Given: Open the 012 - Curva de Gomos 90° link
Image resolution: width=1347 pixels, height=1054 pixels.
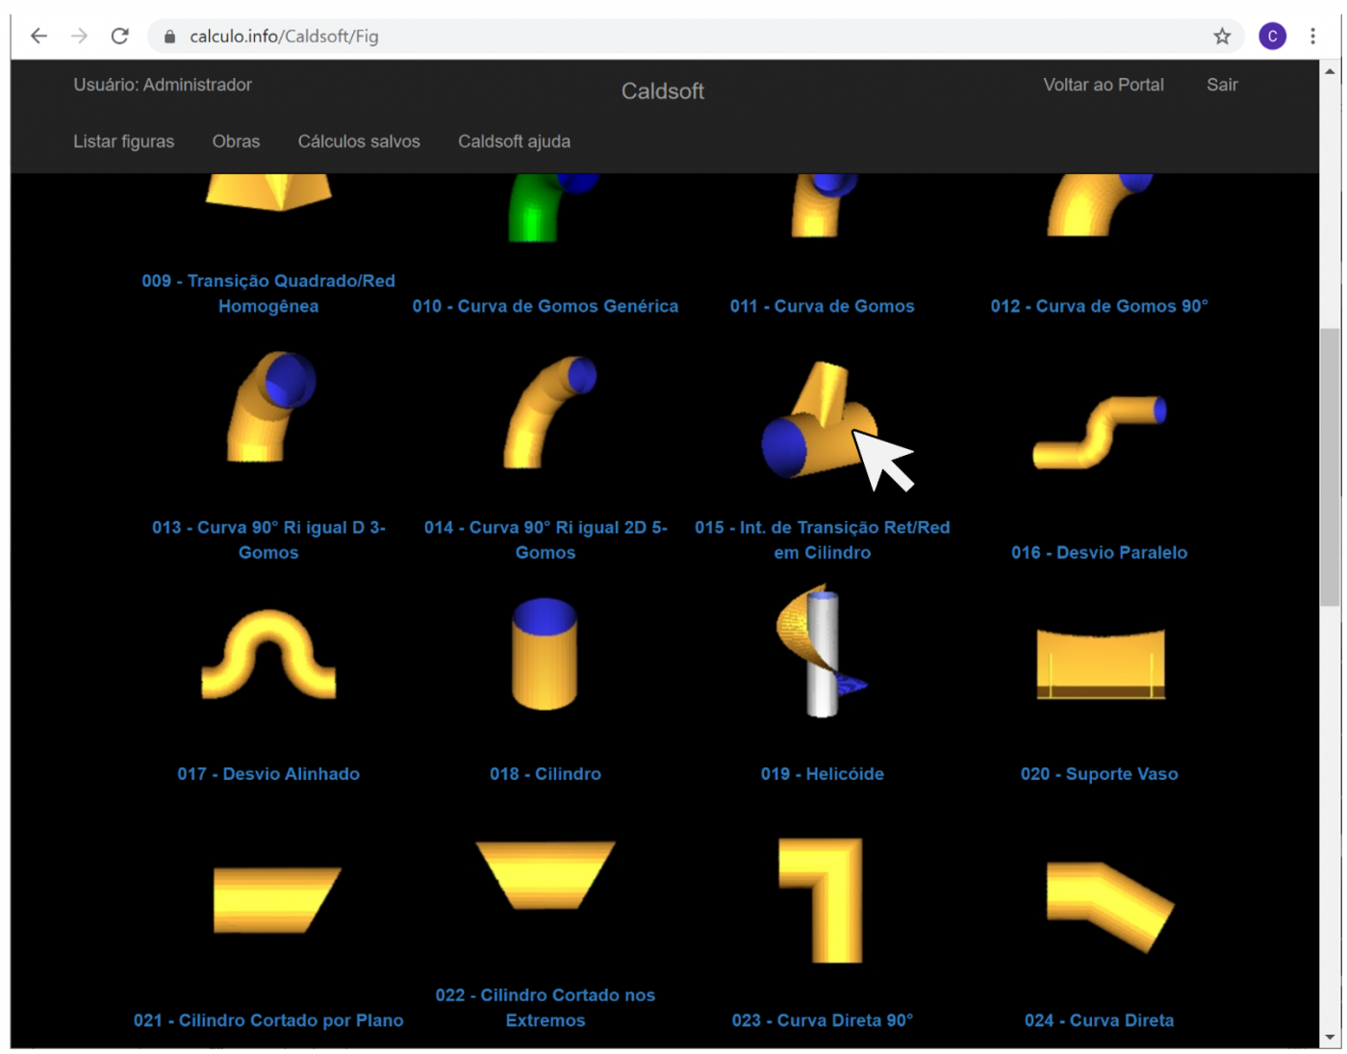Looking at the screenshot, I should [1099, 306].
